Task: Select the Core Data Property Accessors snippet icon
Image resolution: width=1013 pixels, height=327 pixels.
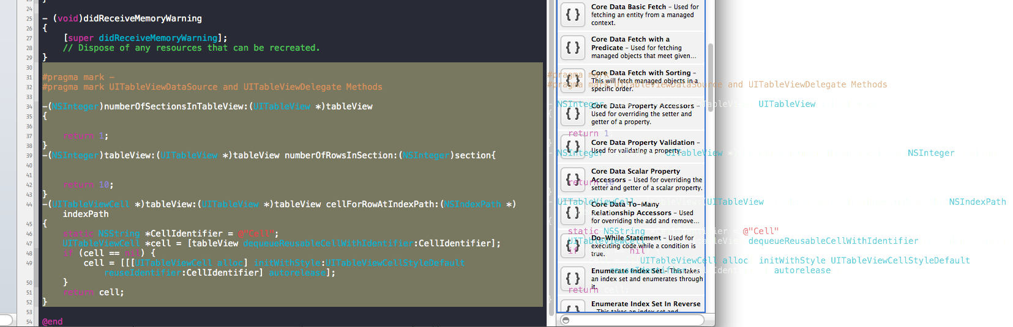Action: 573,113
